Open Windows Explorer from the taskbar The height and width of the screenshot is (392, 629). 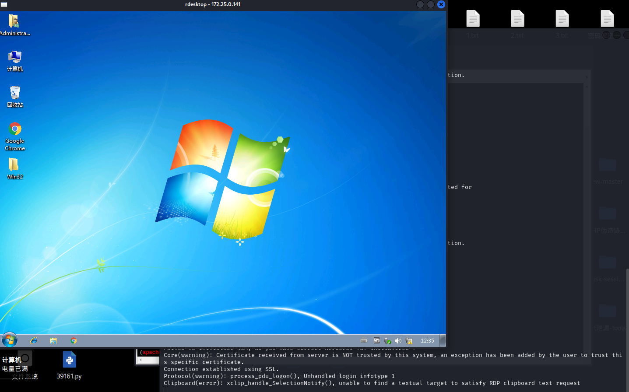pyautogui.click(x=53, y=340)
